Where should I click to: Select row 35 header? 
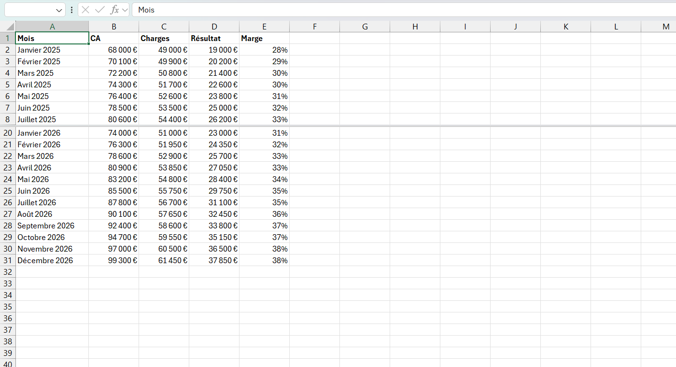(8, 307)
